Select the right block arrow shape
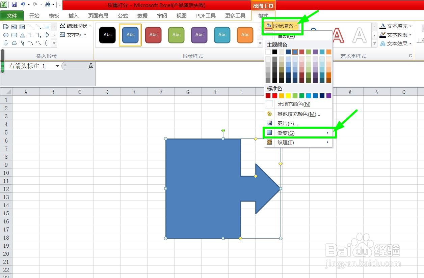 point(47,35)
